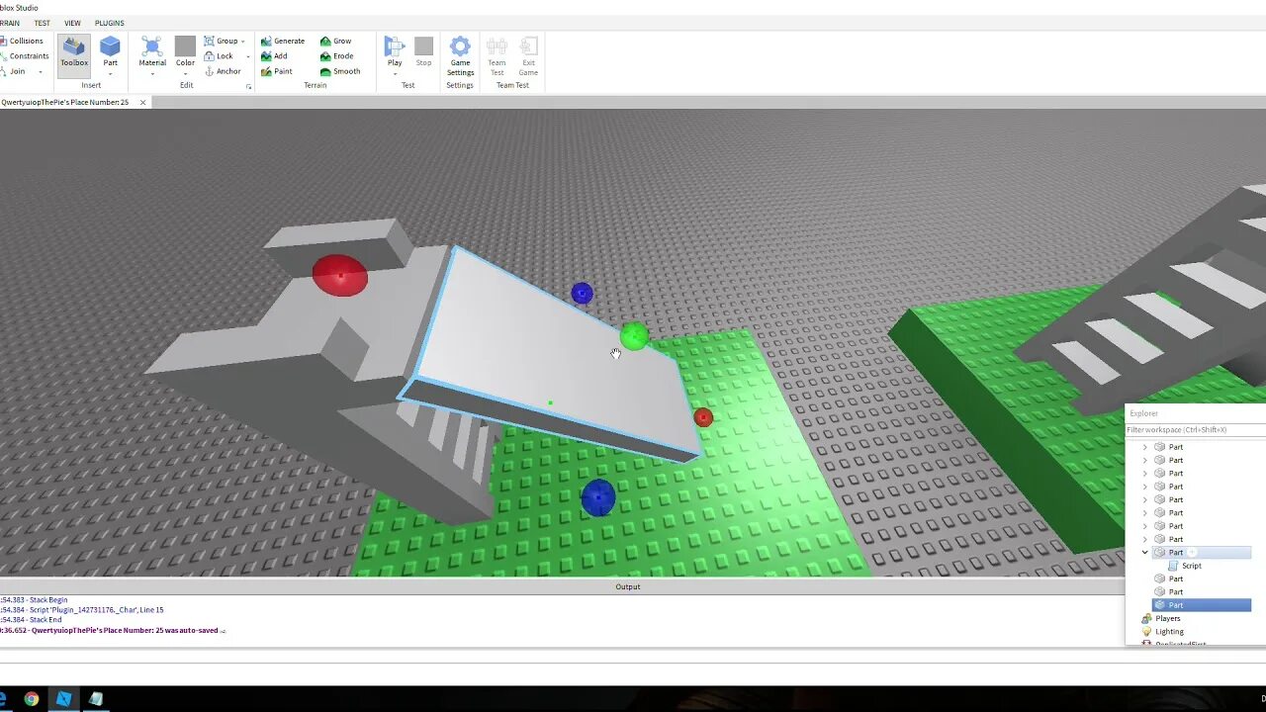Click the large blue handle below the part
The height and width of the screenshot is (712, 1266).
tap(598, 497)
